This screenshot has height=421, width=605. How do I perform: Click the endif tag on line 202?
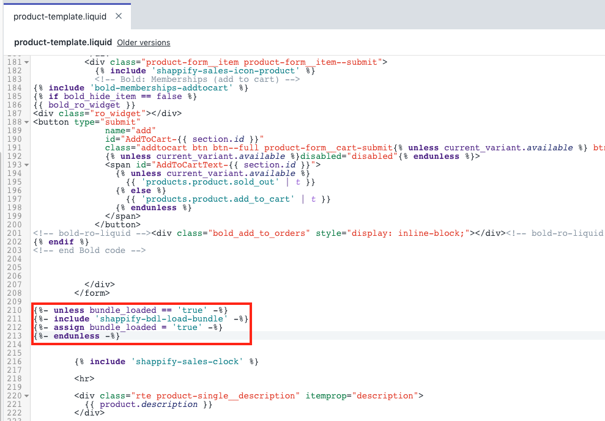[61, 242]
